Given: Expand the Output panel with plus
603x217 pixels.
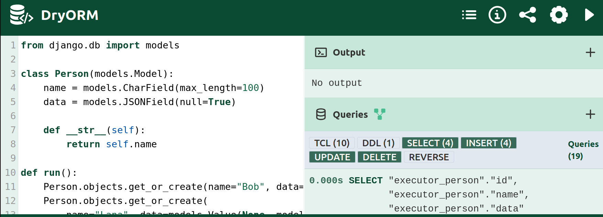Looking at the screenshot, I should 590,53.
